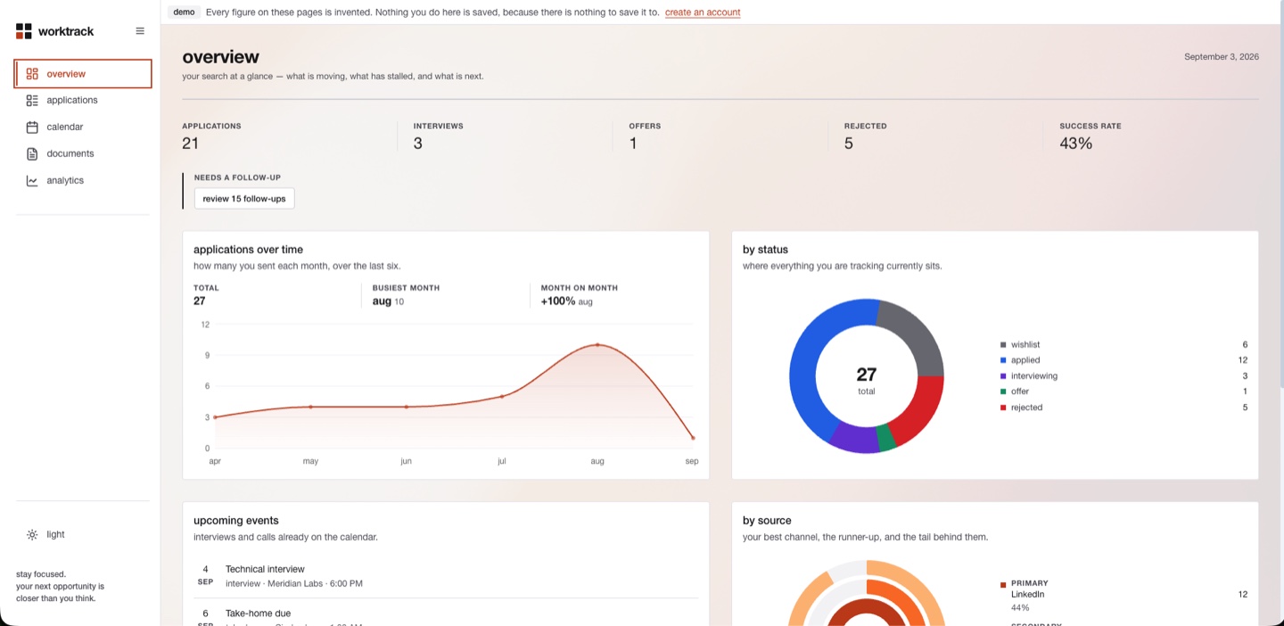
Task: Click the aug peak point on line chart
Action: point(597,345)
